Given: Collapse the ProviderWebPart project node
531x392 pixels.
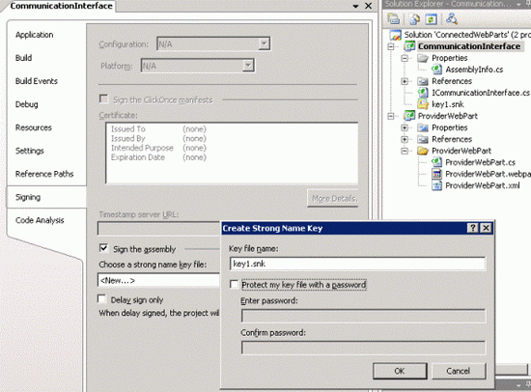Looking at the screenshot, I should pos(391,116).
